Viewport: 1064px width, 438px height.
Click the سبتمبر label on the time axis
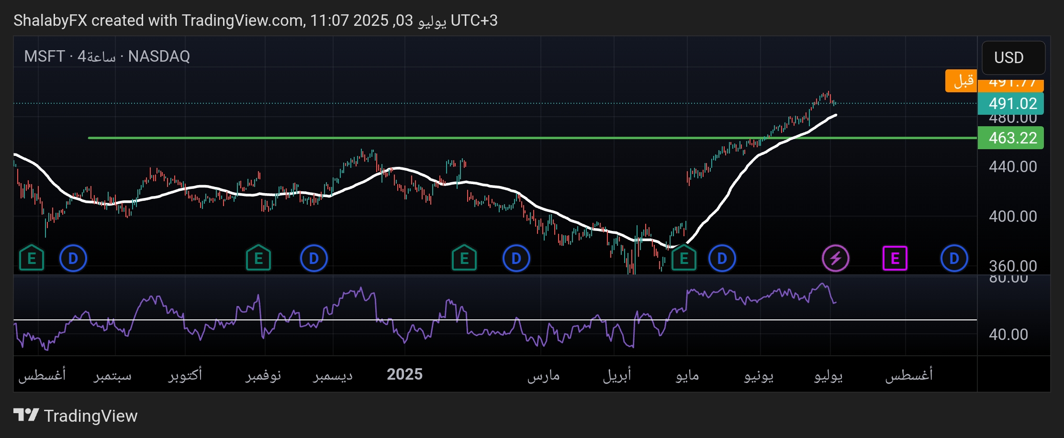point(112,375)
